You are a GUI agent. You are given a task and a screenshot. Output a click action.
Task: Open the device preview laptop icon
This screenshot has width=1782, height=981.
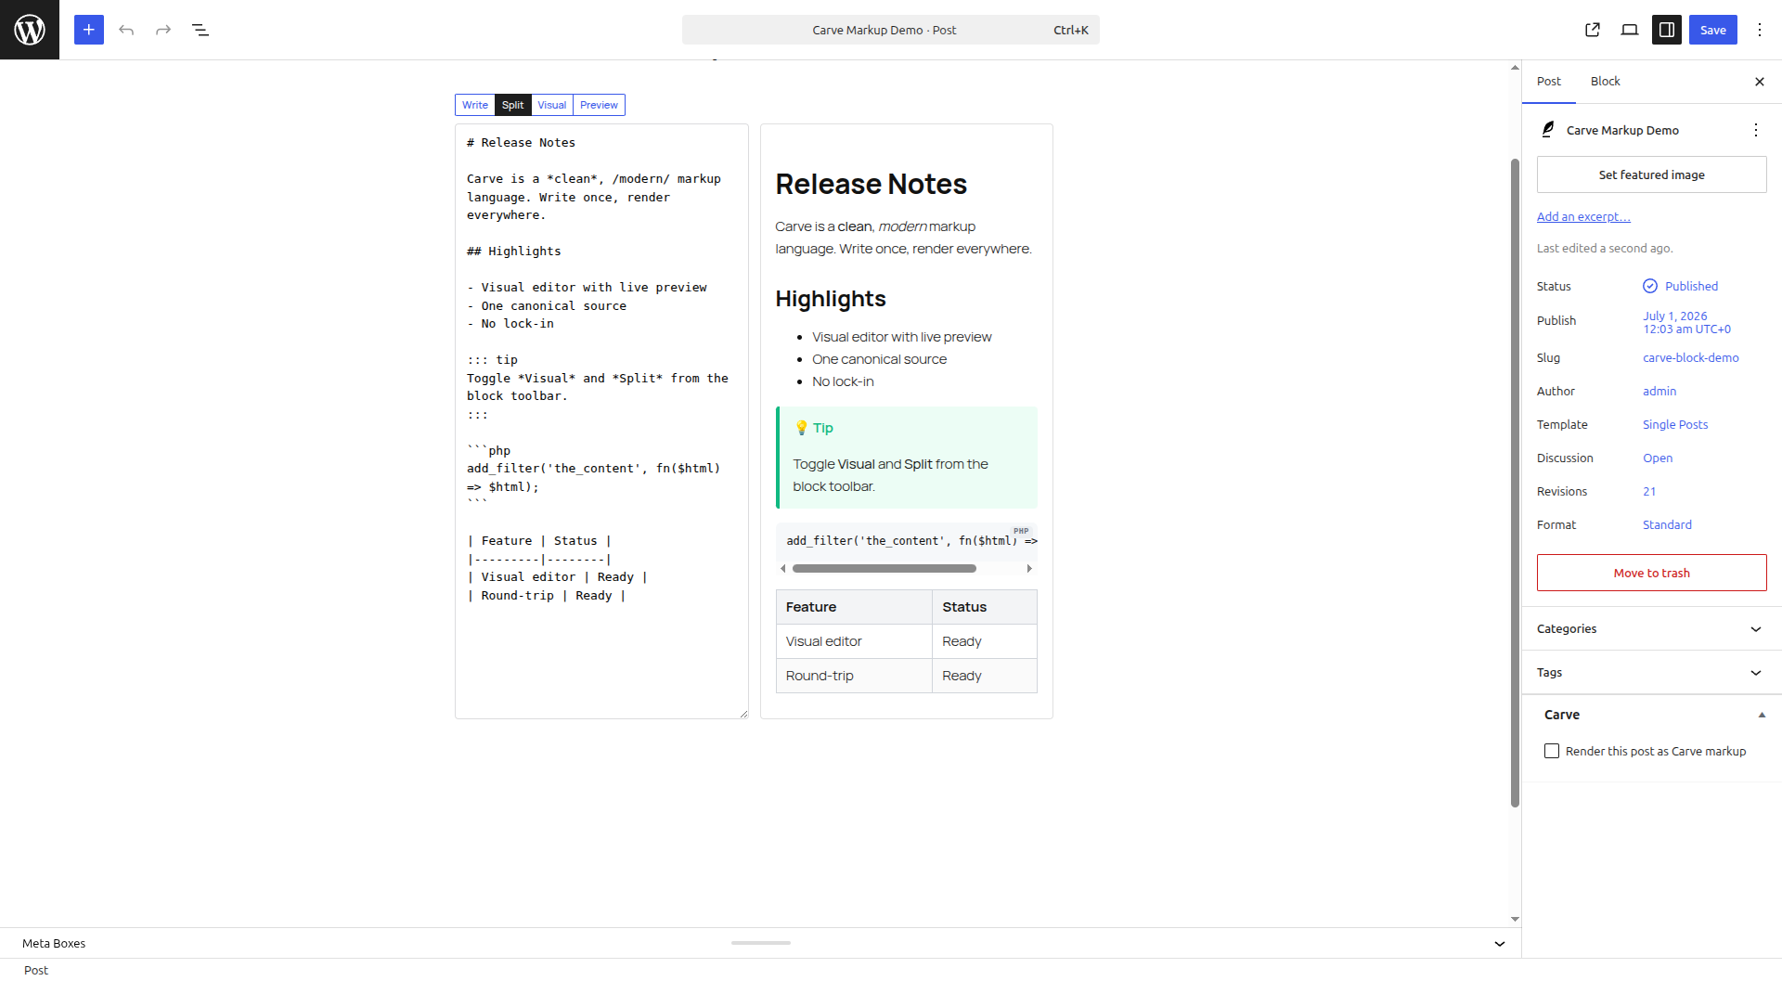tap(1630, 30)
